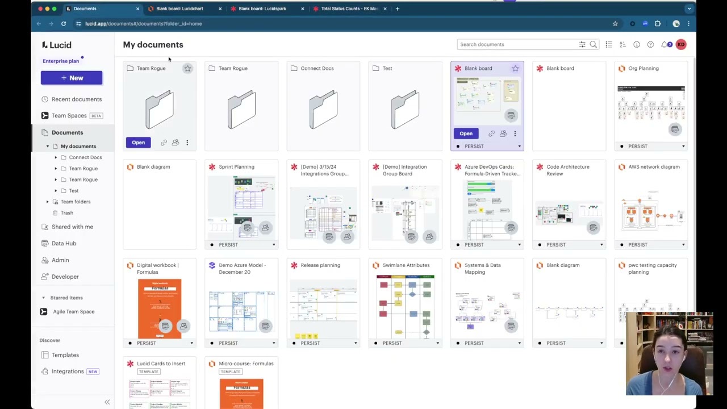Image resolution: width=727 pixels, height=409 pixels.
Task: Open the A-Z sort options icon
Action: pos(622,44)
